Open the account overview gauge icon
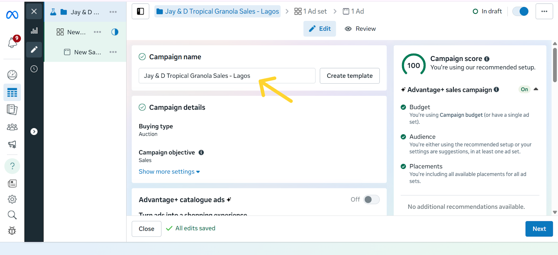 click(x=12, y=75)
